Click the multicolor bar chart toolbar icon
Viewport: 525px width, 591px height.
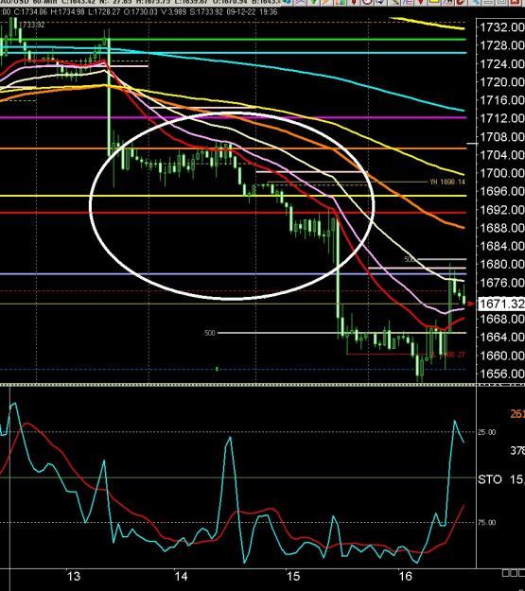coord(341,2)
